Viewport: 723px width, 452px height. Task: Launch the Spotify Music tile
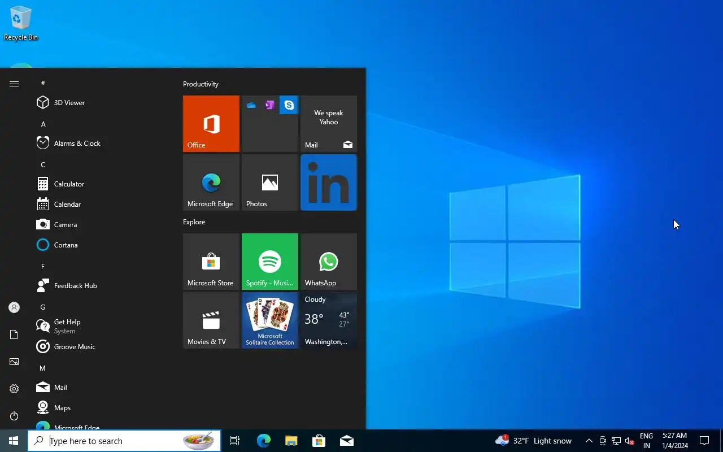pos(270,262)
